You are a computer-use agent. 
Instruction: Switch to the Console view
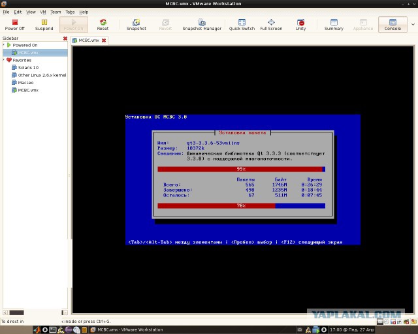pyautogui.click(x=393, y=25)
